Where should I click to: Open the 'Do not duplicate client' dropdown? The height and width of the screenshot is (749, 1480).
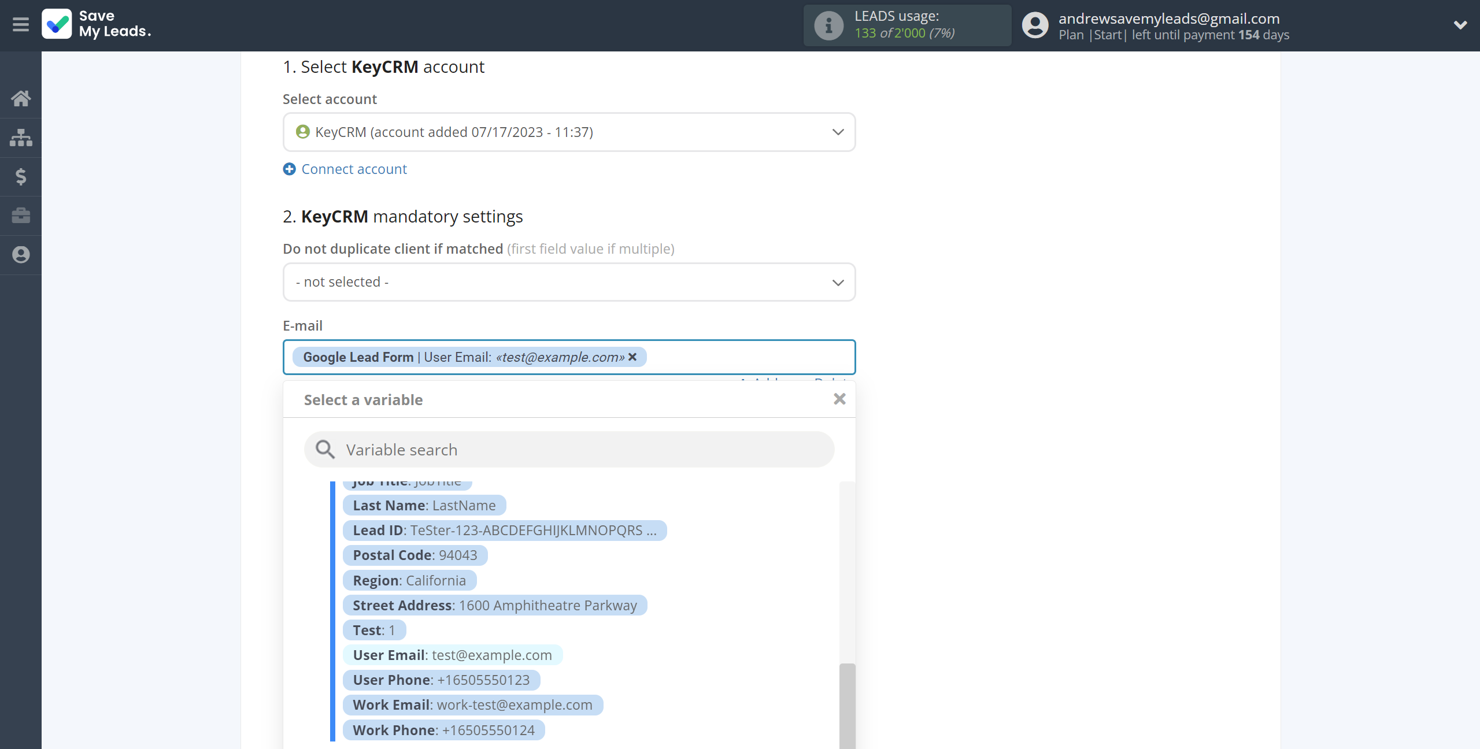tap(569, 282)
